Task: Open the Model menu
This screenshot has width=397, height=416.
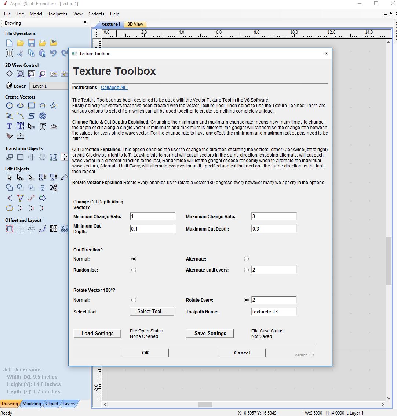Action: [x=36, y=14]
